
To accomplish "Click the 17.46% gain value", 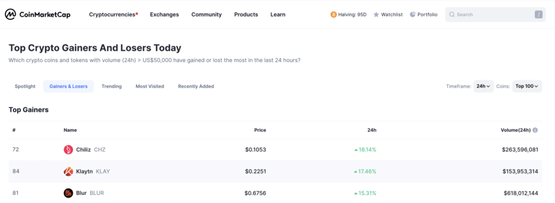I will pyautogui.click(x=365, y=172).
